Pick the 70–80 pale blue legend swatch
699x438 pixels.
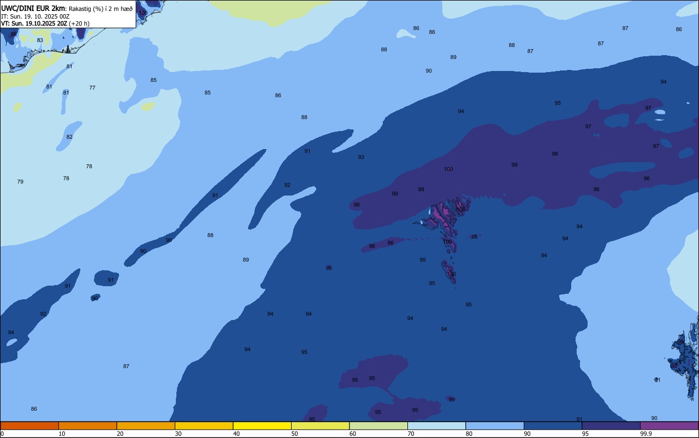tap(436, 425)
